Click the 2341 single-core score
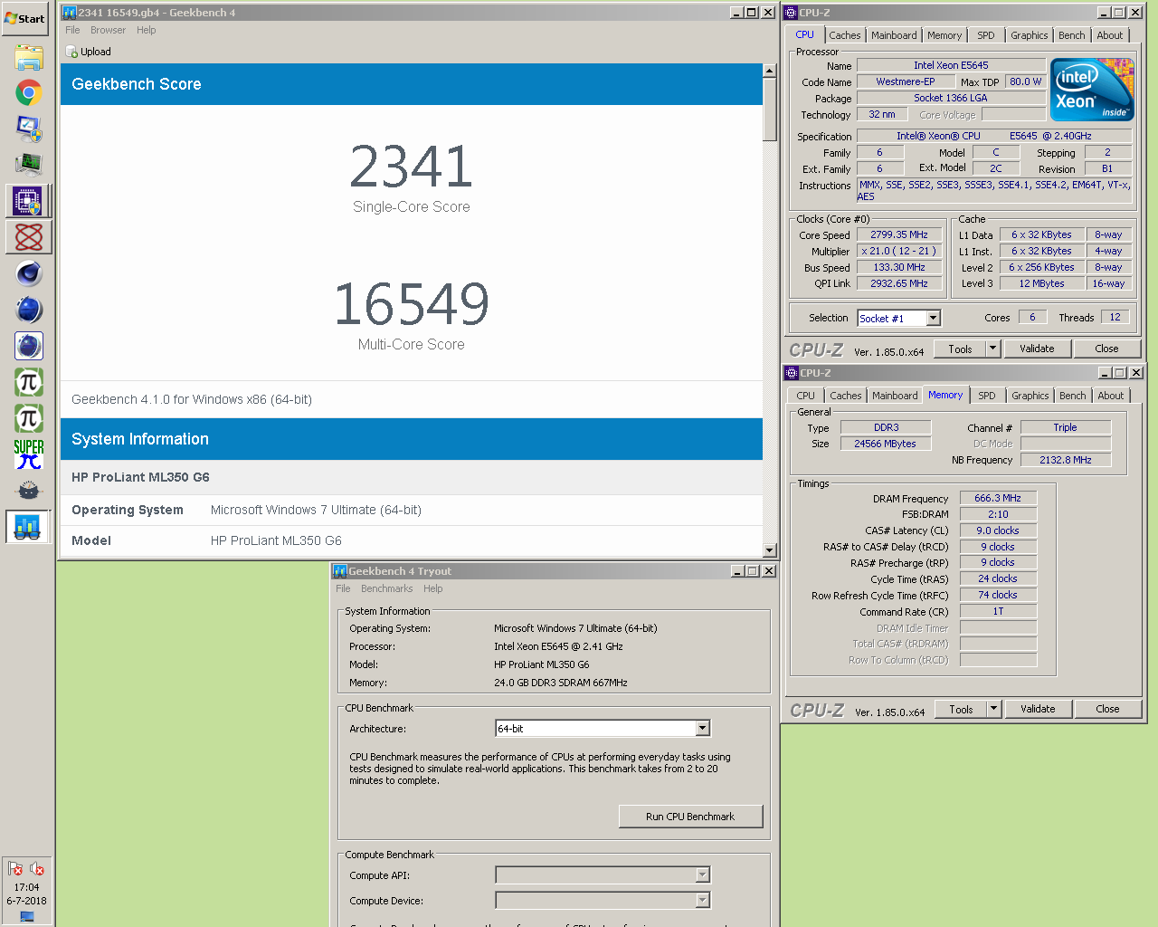 pyautogui.click(x=412, y=167)
